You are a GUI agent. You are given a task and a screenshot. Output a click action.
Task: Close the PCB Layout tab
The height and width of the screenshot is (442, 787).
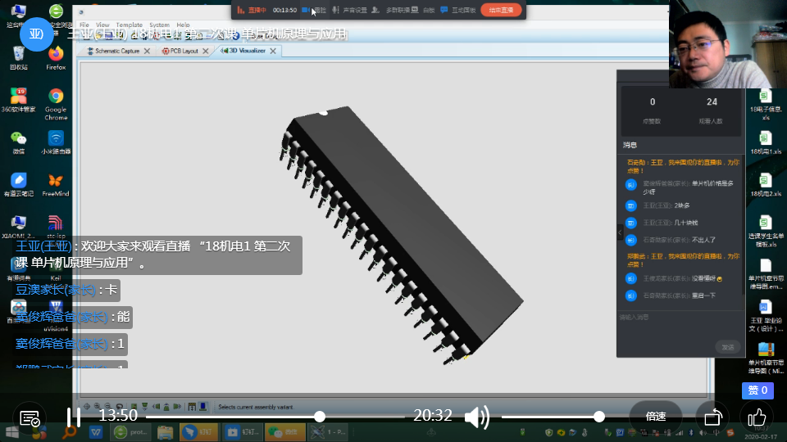tap(206, 51)
